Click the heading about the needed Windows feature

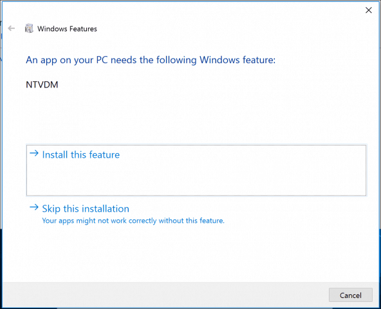pos(151,60)
